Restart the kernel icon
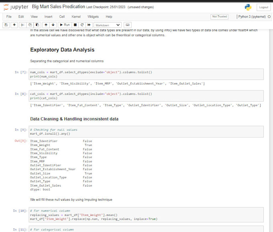Image resolution: width=273 pixels, height=232 pixels. [82, 25]
